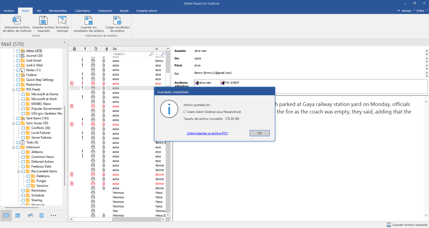The height and width of the screenshot is (228, 429).
Task: Switch to Tasks view bottom icon
Action: click(42, 215)
